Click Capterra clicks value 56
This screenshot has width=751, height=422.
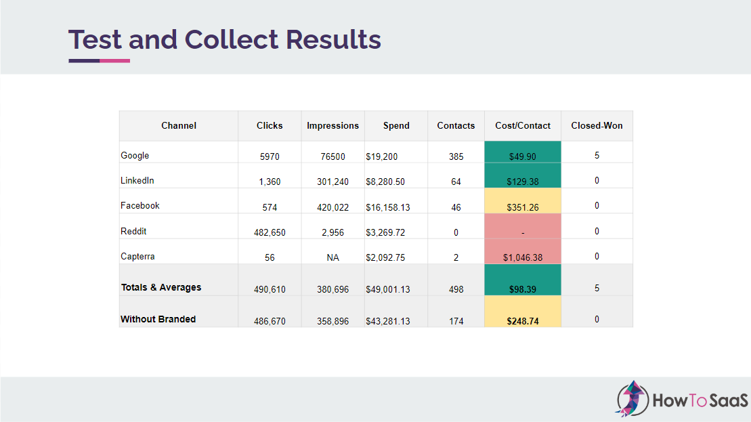(270, 257)
